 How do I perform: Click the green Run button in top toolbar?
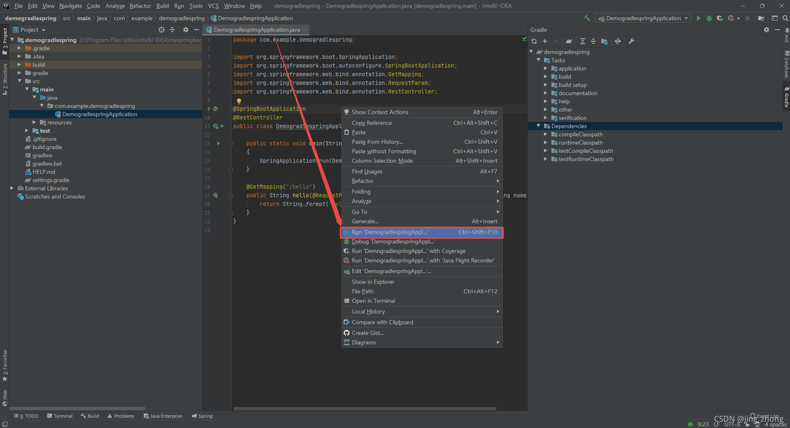tap(699, 18)
